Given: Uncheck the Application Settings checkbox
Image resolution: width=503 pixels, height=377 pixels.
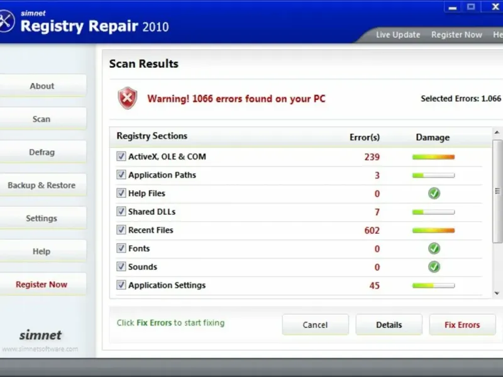Looking at the screenshot, I should point(121,285).
